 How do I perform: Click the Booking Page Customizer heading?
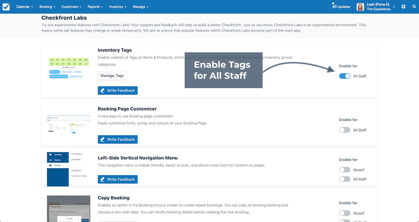pyautogui.click(x=127, y=109)
